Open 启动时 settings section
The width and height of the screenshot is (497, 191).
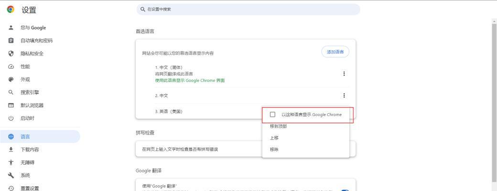coord(27,118)
